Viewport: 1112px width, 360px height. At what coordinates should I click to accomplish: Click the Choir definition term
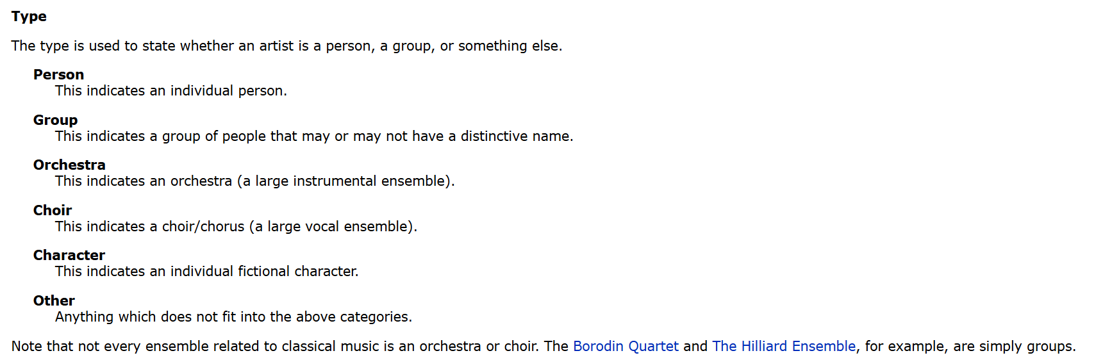click(x=53, y=211)
